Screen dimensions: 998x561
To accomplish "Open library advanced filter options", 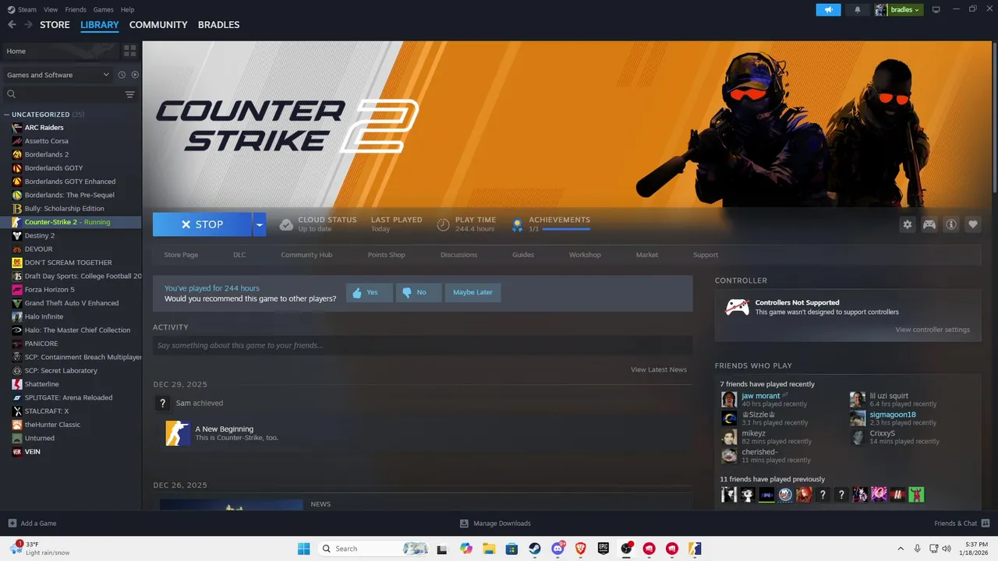I will click(129, 94).
